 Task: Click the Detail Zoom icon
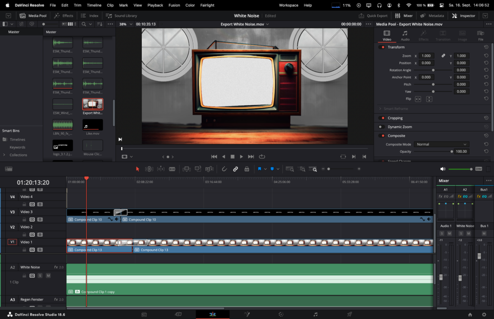pos(302,169)
